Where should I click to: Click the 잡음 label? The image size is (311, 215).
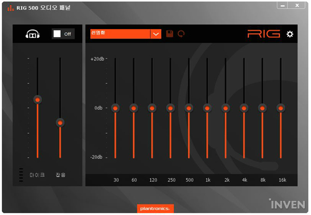(61, 175)
